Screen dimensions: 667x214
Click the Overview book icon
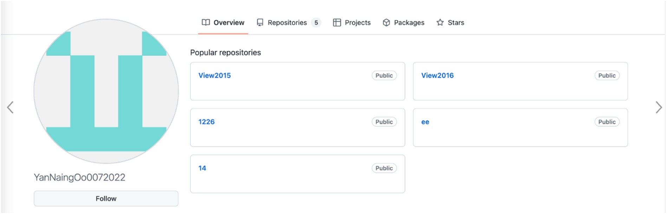pos(206,22)
